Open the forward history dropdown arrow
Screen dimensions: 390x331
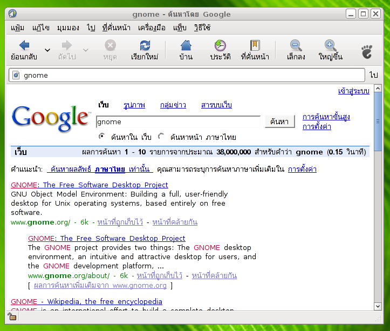tap(86, 50)
